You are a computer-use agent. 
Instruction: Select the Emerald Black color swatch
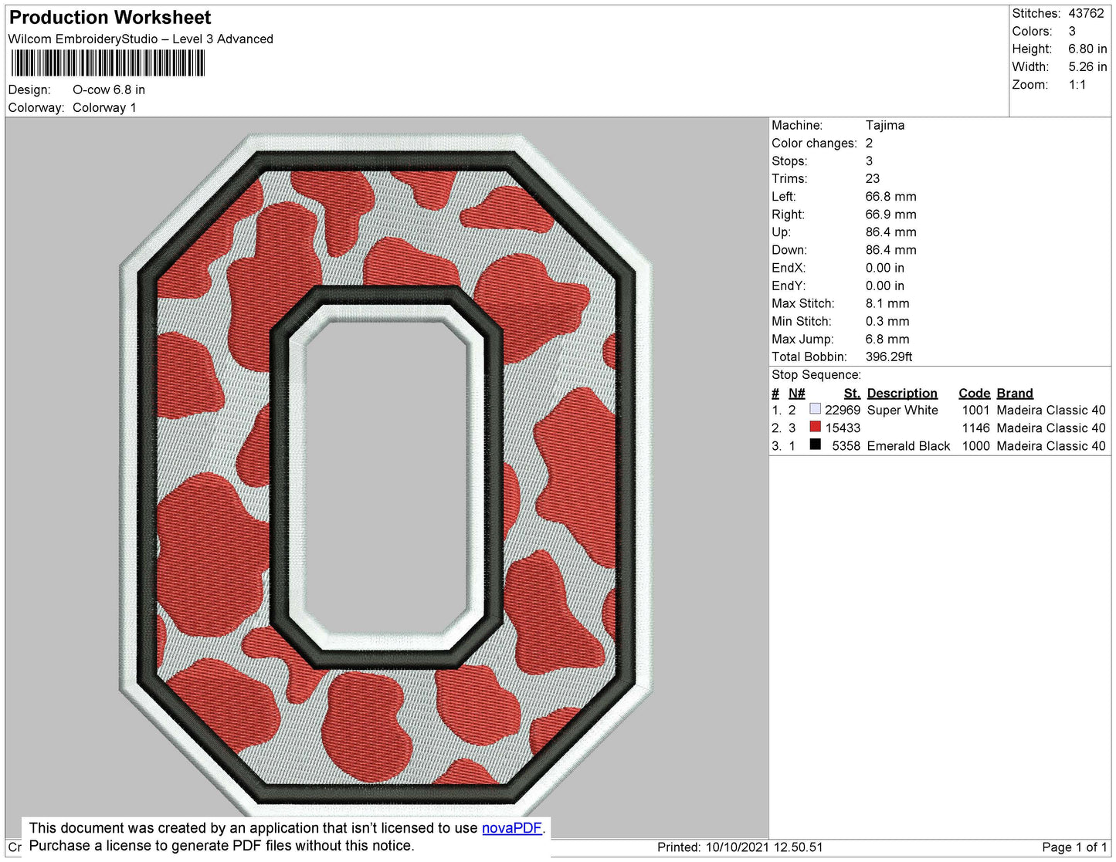[815, 445]
